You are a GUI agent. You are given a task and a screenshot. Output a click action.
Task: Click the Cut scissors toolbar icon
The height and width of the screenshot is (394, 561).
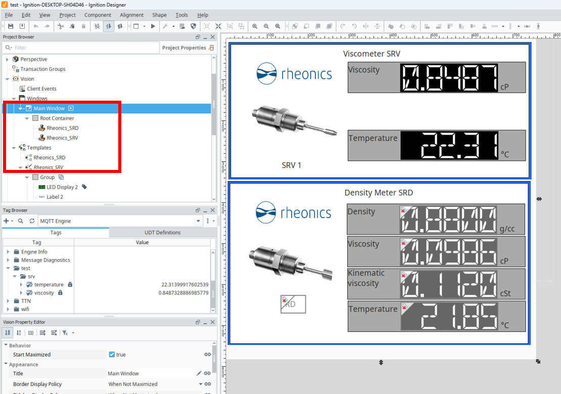click(x=61, y=26)
